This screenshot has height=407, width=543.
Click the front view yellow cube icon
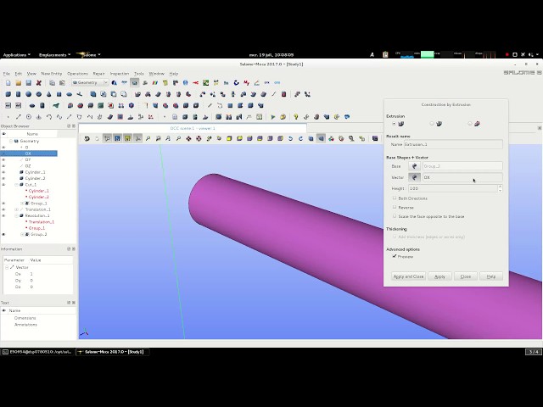[x=229, y=139]
